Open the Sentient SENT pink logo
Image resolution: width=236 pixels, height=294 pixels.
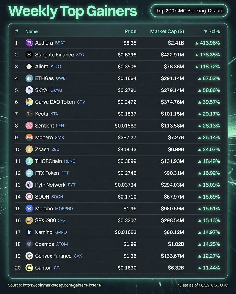pyautogui.click(x=29, y=126)
